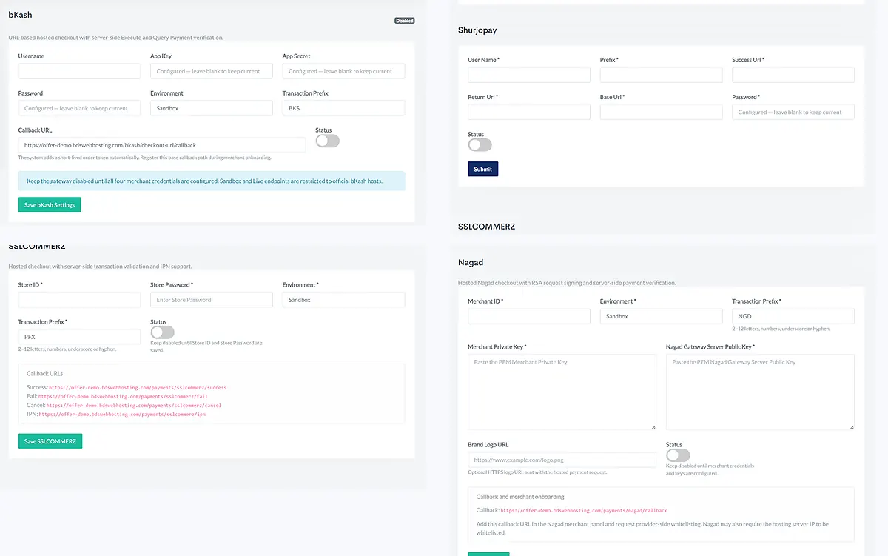888x556 pixels.
Task: Click the bKash Username field
Action: pyautogui.click(x=79, y=71)
